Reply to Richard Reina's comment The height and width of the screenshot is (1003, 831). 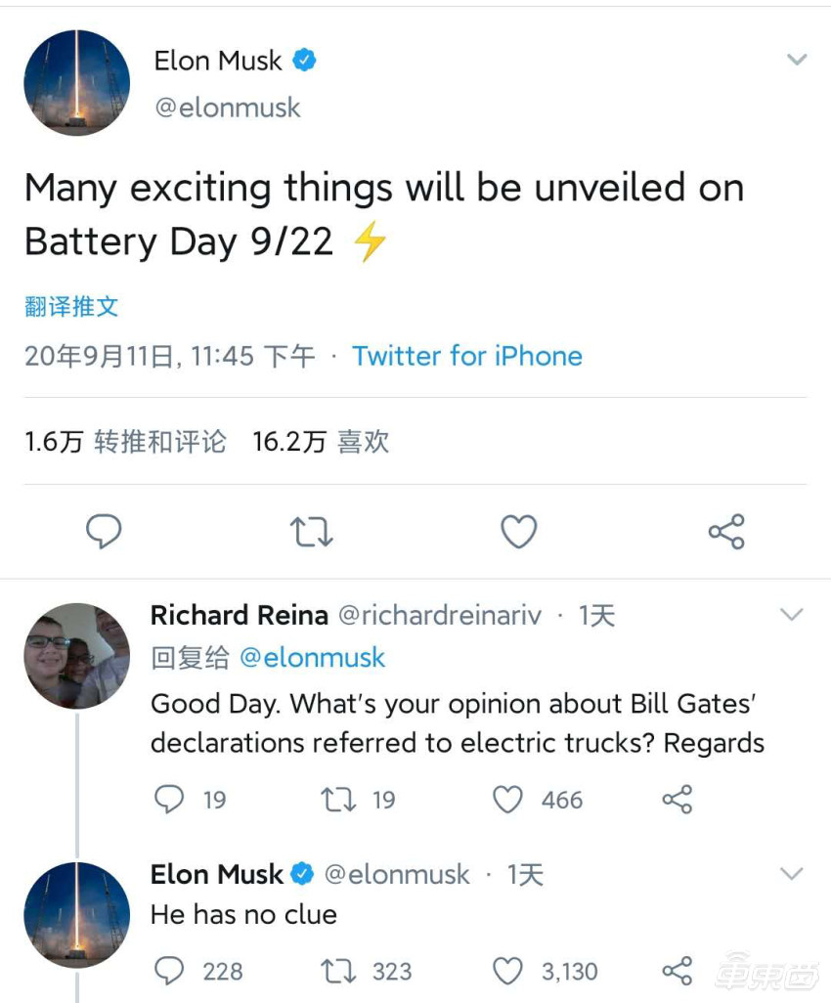click(x=170, y=800)
